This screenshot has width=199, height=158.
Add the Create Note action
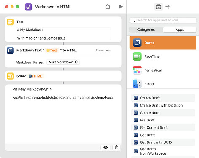tap(163, 113)
